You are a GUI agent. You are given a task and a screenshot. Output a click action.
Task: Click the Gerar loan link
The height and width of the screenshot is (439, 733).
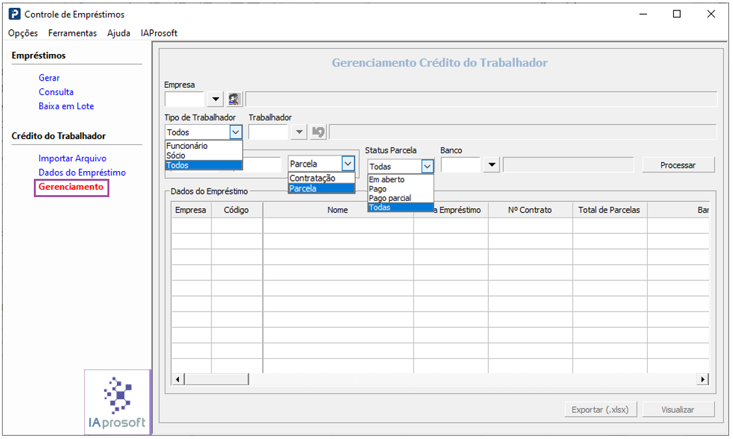point(49,78)
